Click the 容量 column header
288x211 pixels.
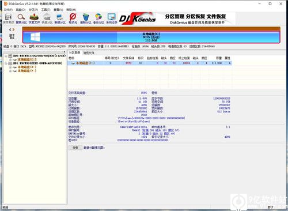(219, 58)
